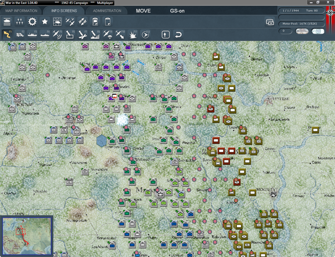Click the Baranovichi town label
This screenshot has height=257, width=335.
(107, 238)
